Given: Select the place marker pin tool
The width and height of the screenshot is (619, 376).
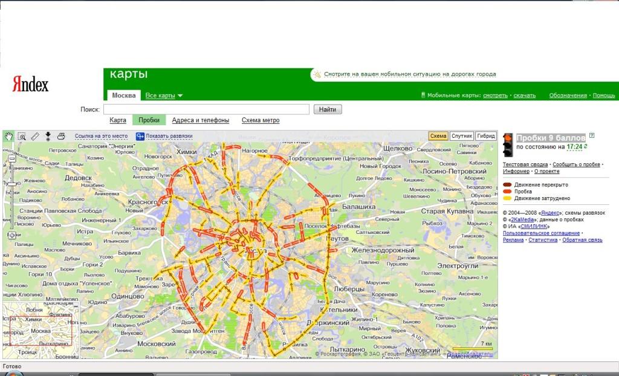Looking at the screenshot, I should (x=48, y=136).
